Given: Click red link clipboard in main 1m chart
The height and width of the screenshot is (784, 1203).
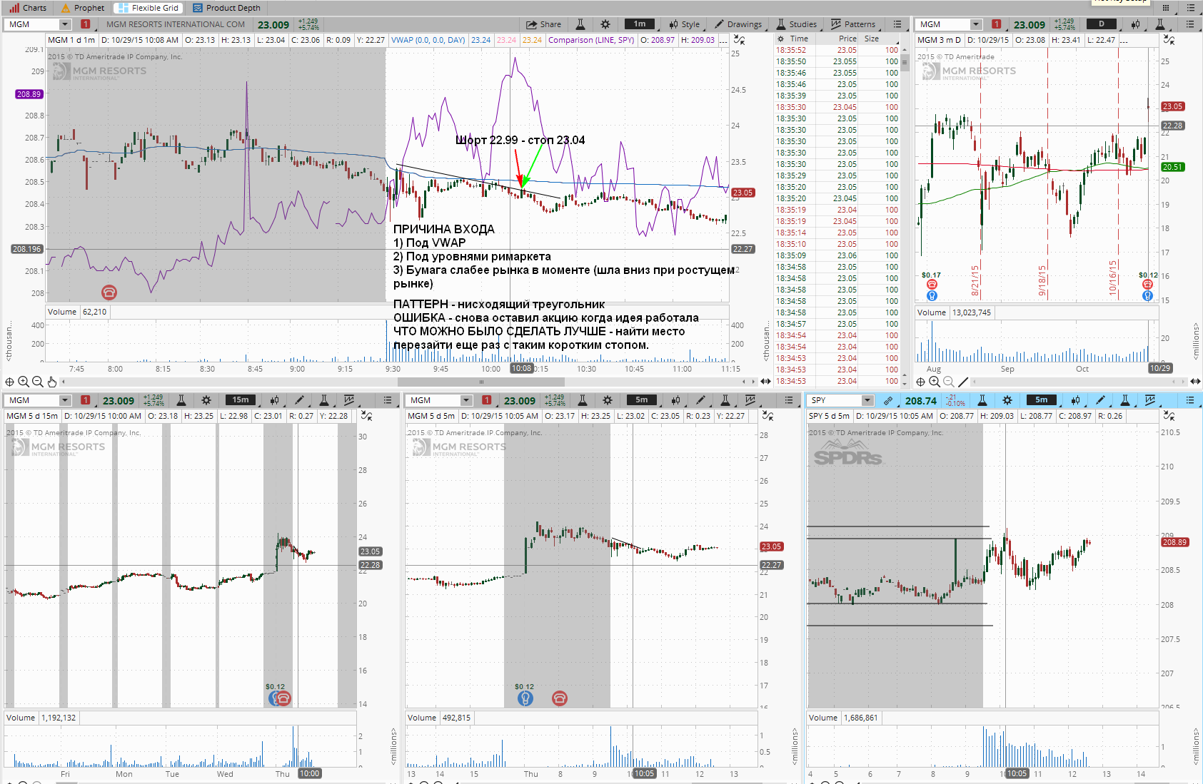Looking at the screenshot, I should point(86,24).
